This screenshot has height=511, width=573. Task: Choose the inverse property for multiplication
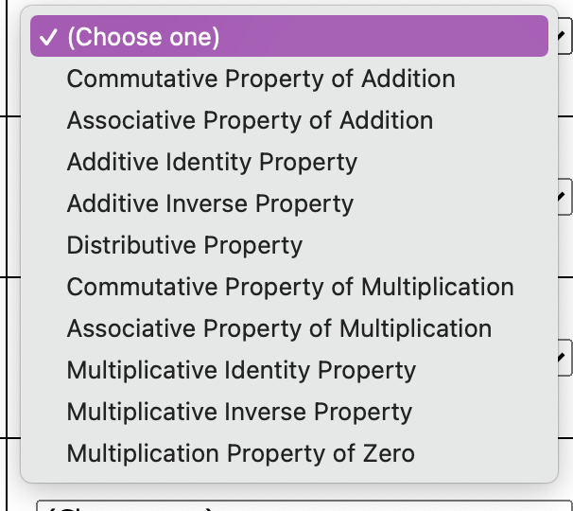pyautogui.click(x=289, y=413)
